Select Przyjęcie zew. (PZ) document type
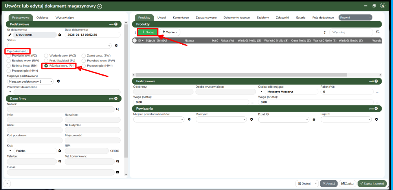Viewport: 393px width, 190px height. (x=9, y=56)
